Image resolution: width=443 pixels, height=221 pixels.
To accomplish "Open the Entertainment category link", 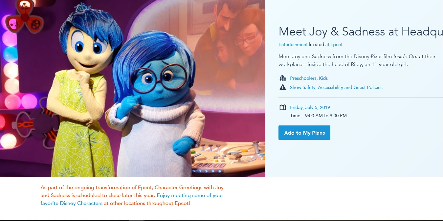I will click(293, 44).
